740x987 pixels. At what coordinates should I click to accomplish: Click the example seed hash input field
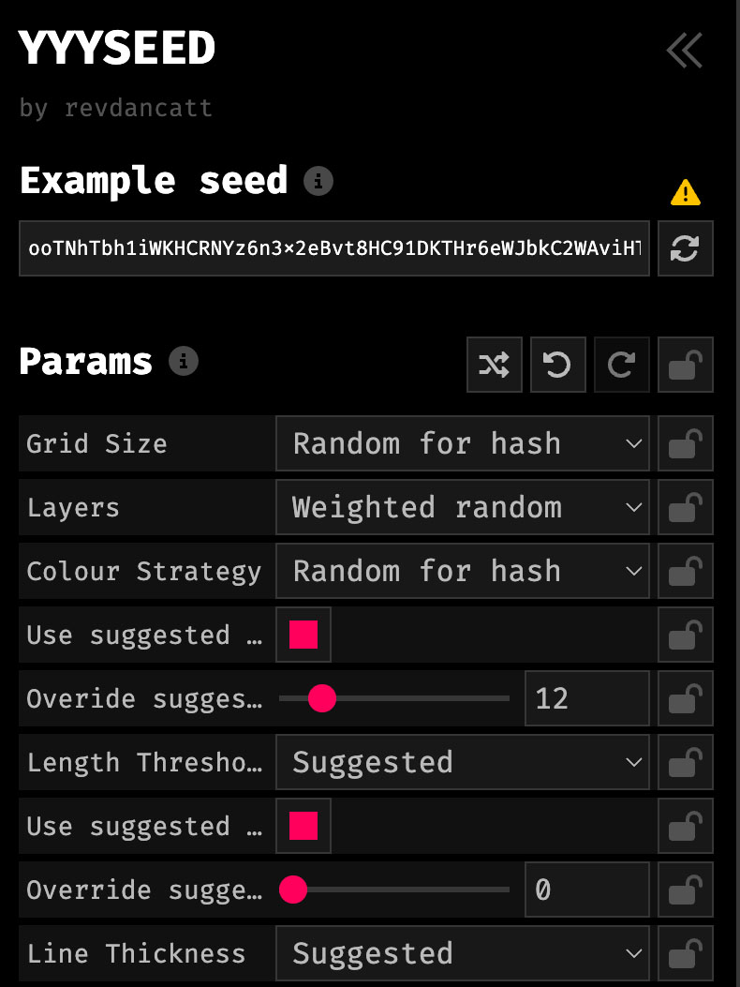334,248
